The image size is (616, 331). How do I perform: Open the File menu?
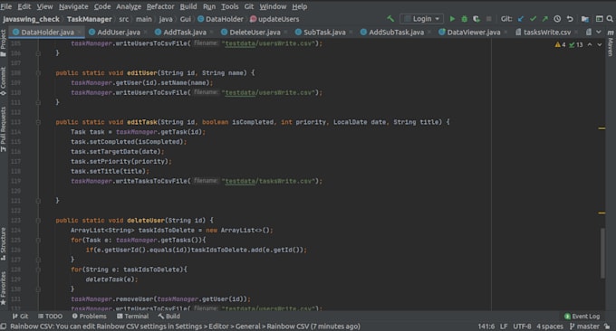coord(6,6)
